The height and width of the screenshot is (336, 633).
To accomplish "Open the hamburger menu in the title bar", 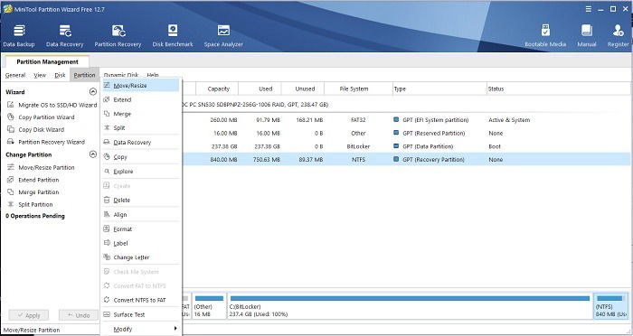I will pos(589,9).
